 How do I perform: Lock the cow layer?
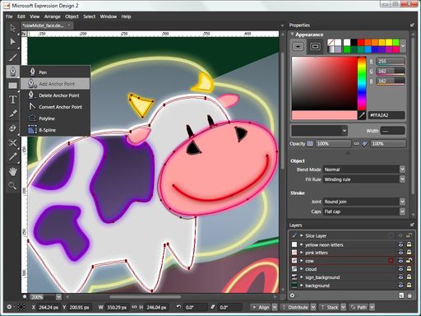pyautogui.click(x=409, y=261)
